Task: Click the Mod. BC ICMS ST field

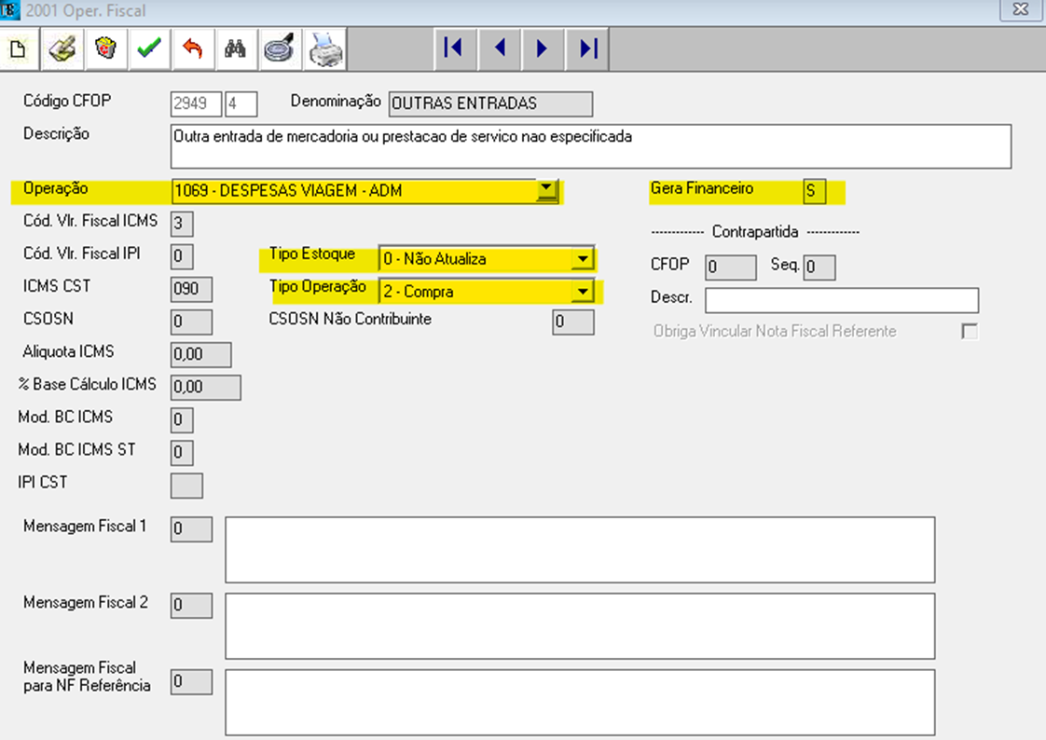Action: tap(182, 453)
